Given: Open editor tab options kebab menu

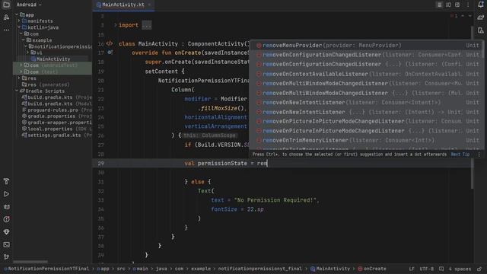Looking at the screenshot, I should pos(467,5).
